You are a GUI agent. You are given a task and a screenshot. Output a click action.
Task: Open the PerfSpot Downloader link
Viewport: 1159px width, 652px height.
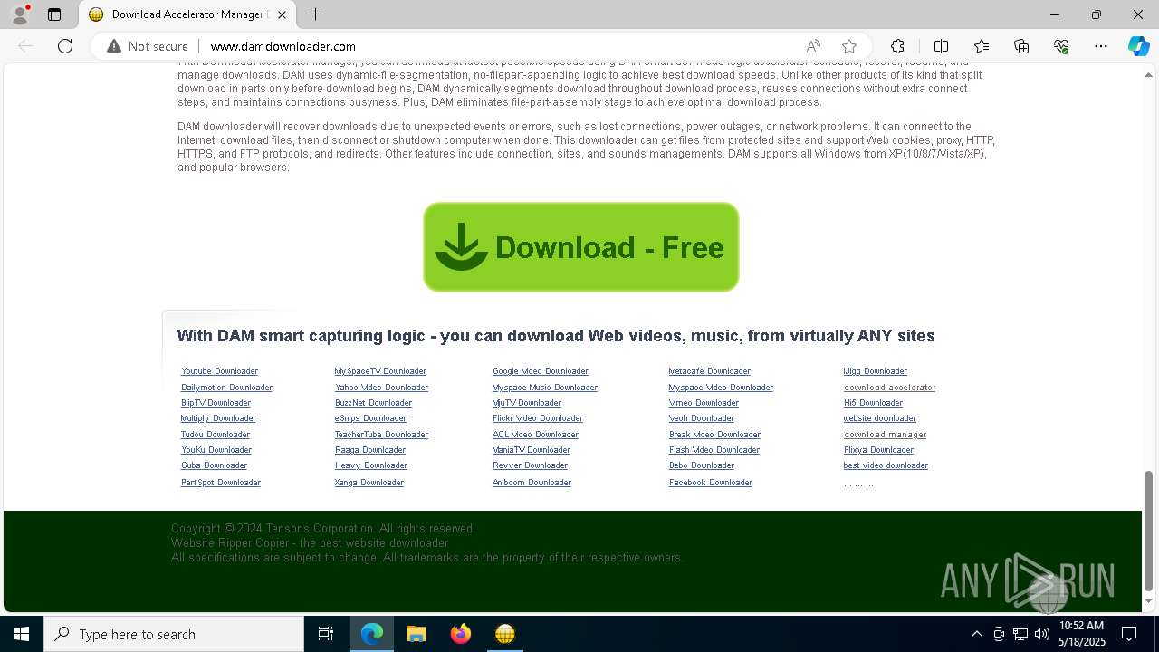(221, 483)
